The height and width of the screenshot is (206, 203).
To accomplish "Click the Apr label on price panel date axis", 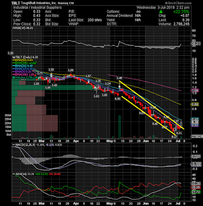I will click(76, 141).
